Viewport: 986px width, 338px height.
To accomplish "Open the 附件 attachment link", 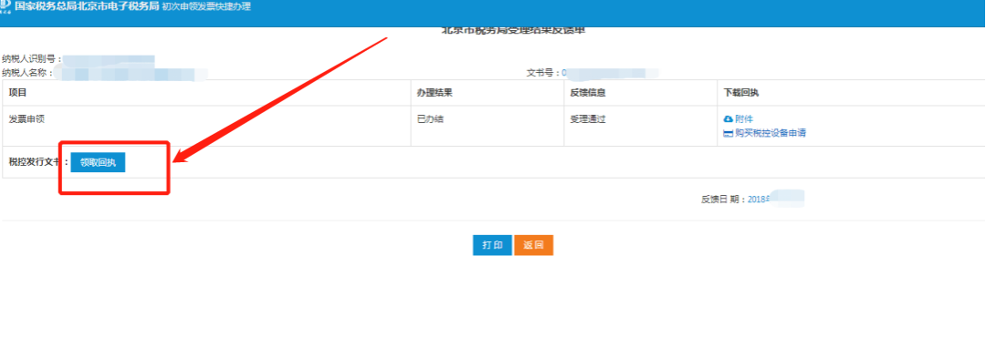I will click(x=744, y=119).
